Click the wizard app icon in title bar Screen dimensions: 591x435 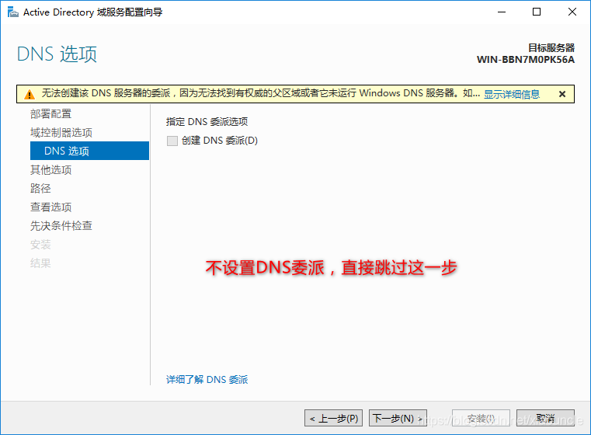coord(13,12)
